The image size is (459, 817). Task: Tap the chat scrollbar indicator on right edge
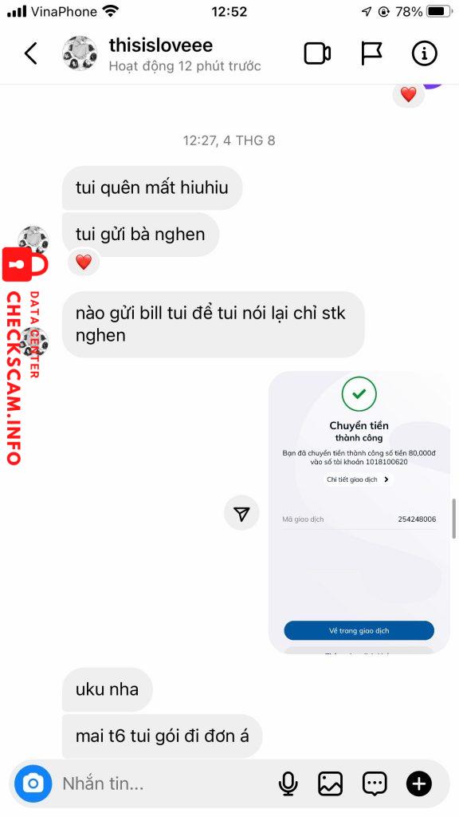(x=454, y=519)
